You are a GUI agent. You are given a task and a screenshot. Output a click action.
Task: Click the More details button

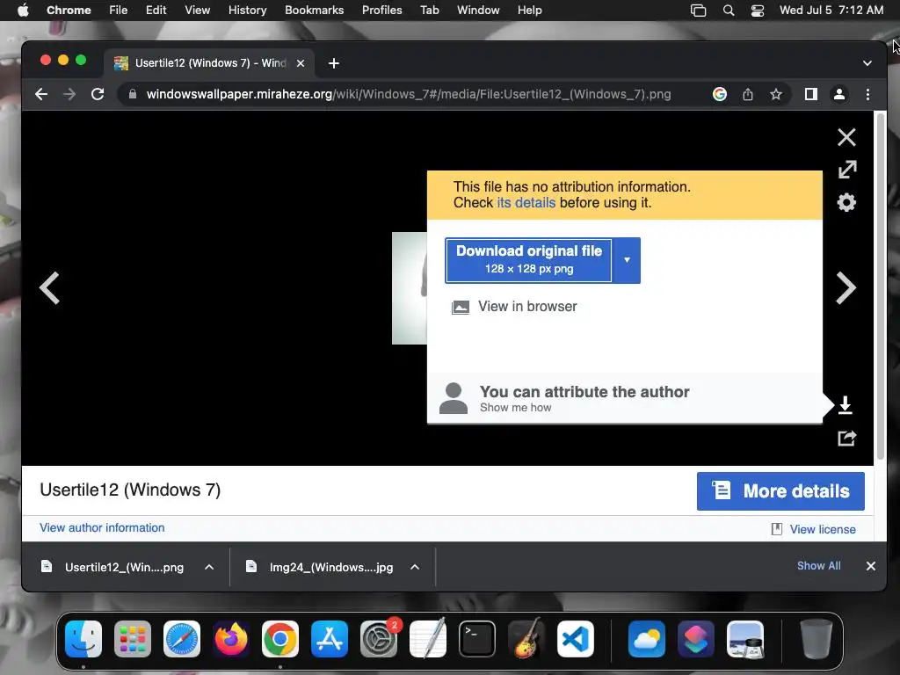[780, 491]
